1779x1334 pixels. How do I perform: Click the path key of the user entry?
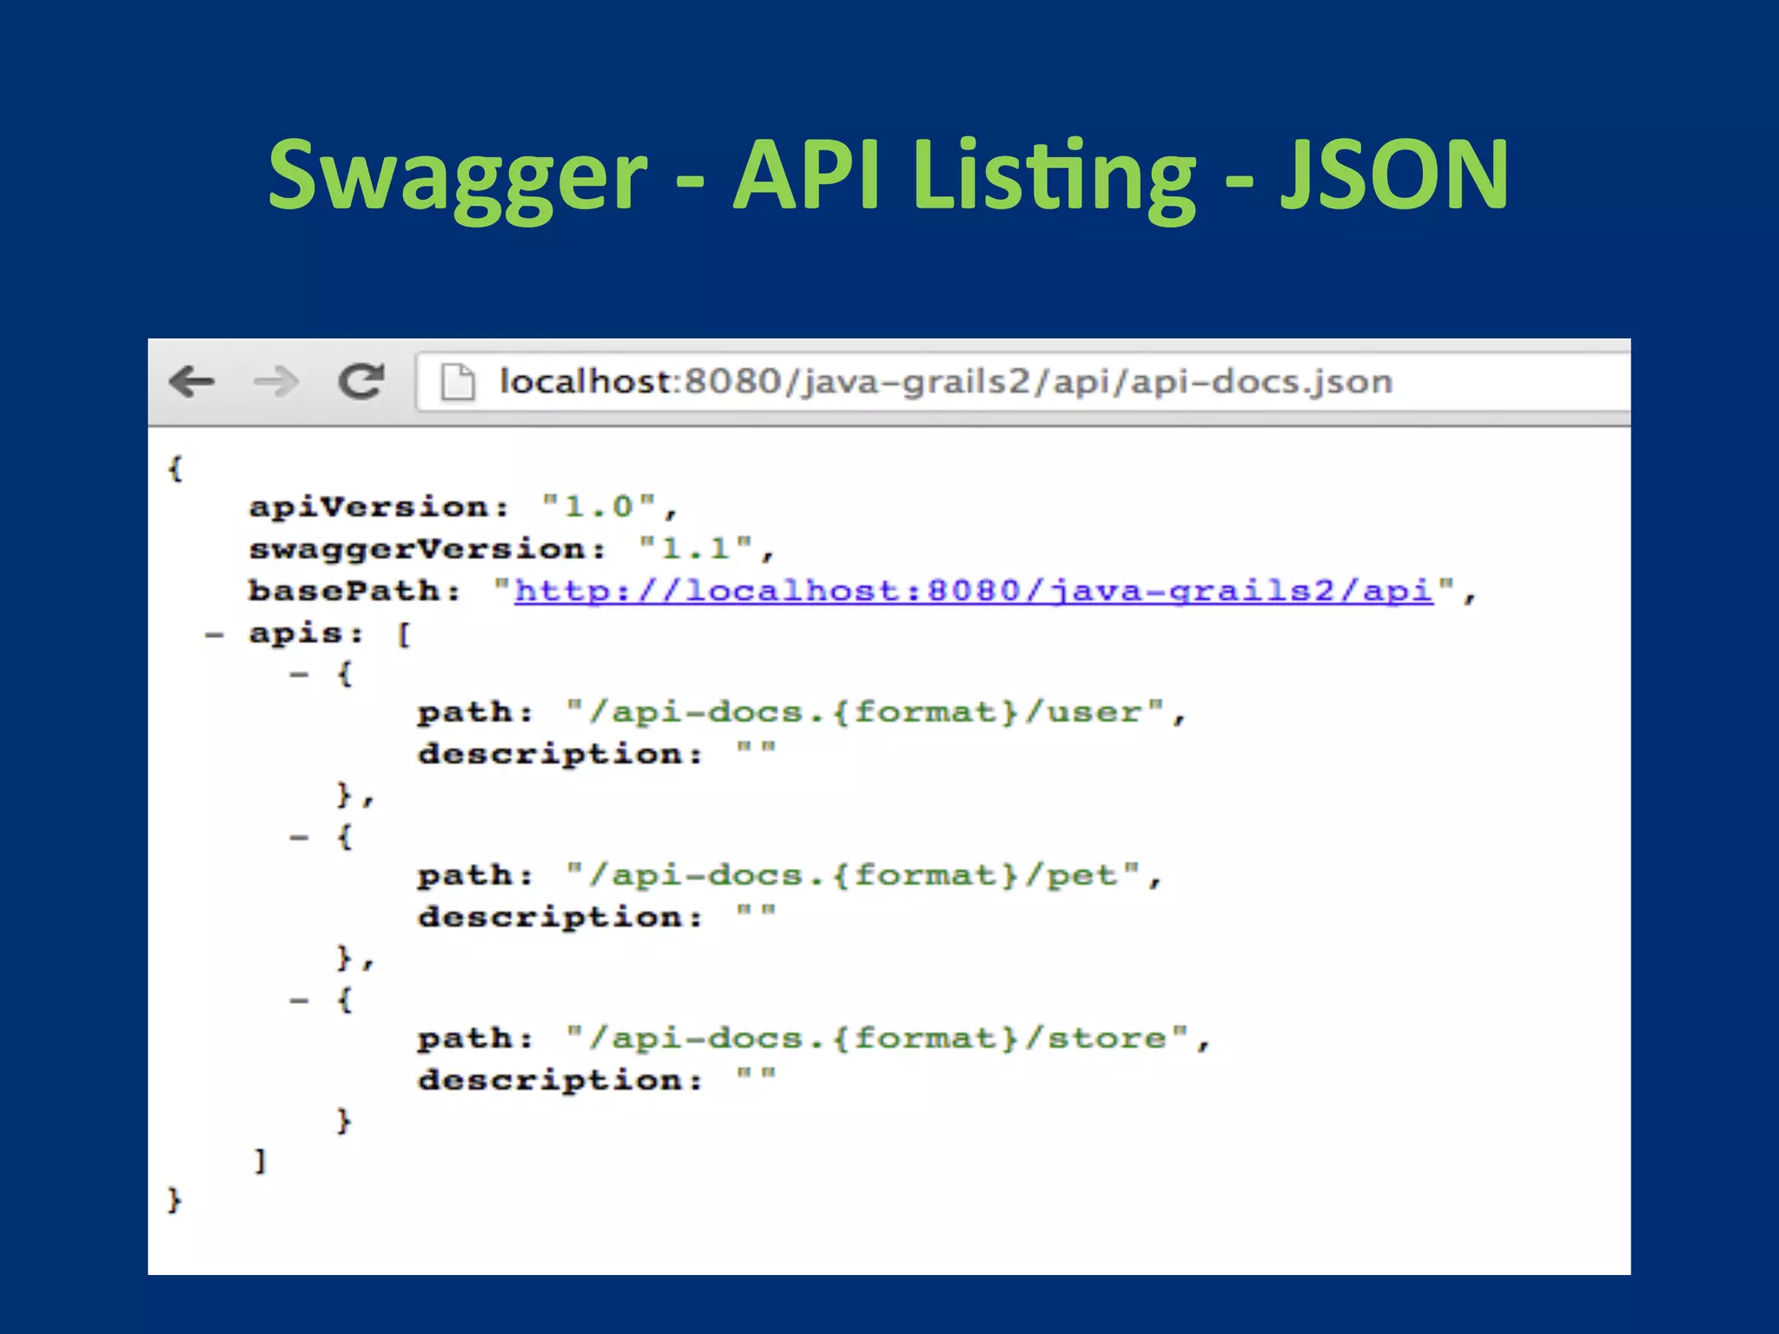(x=475, y=713)
